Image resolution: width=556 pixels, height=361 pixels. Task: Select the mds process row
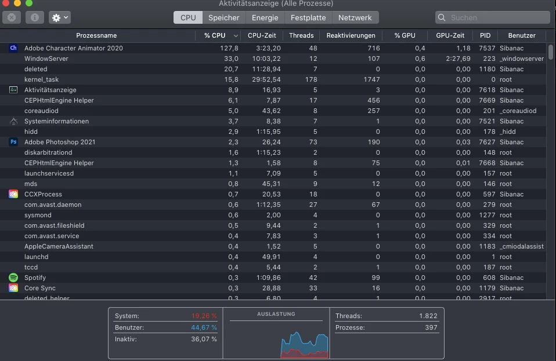tap(273, 184)
